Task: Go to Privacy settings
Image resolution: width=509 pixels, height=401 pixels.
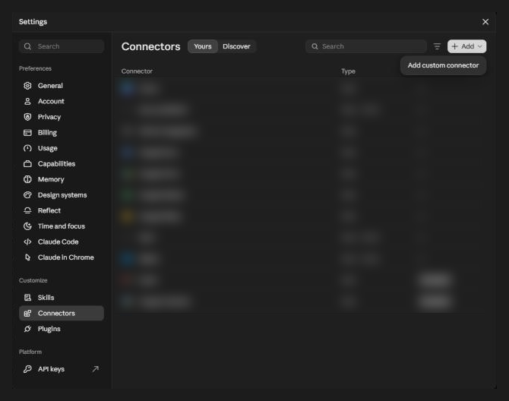Action: click(62, 117)
